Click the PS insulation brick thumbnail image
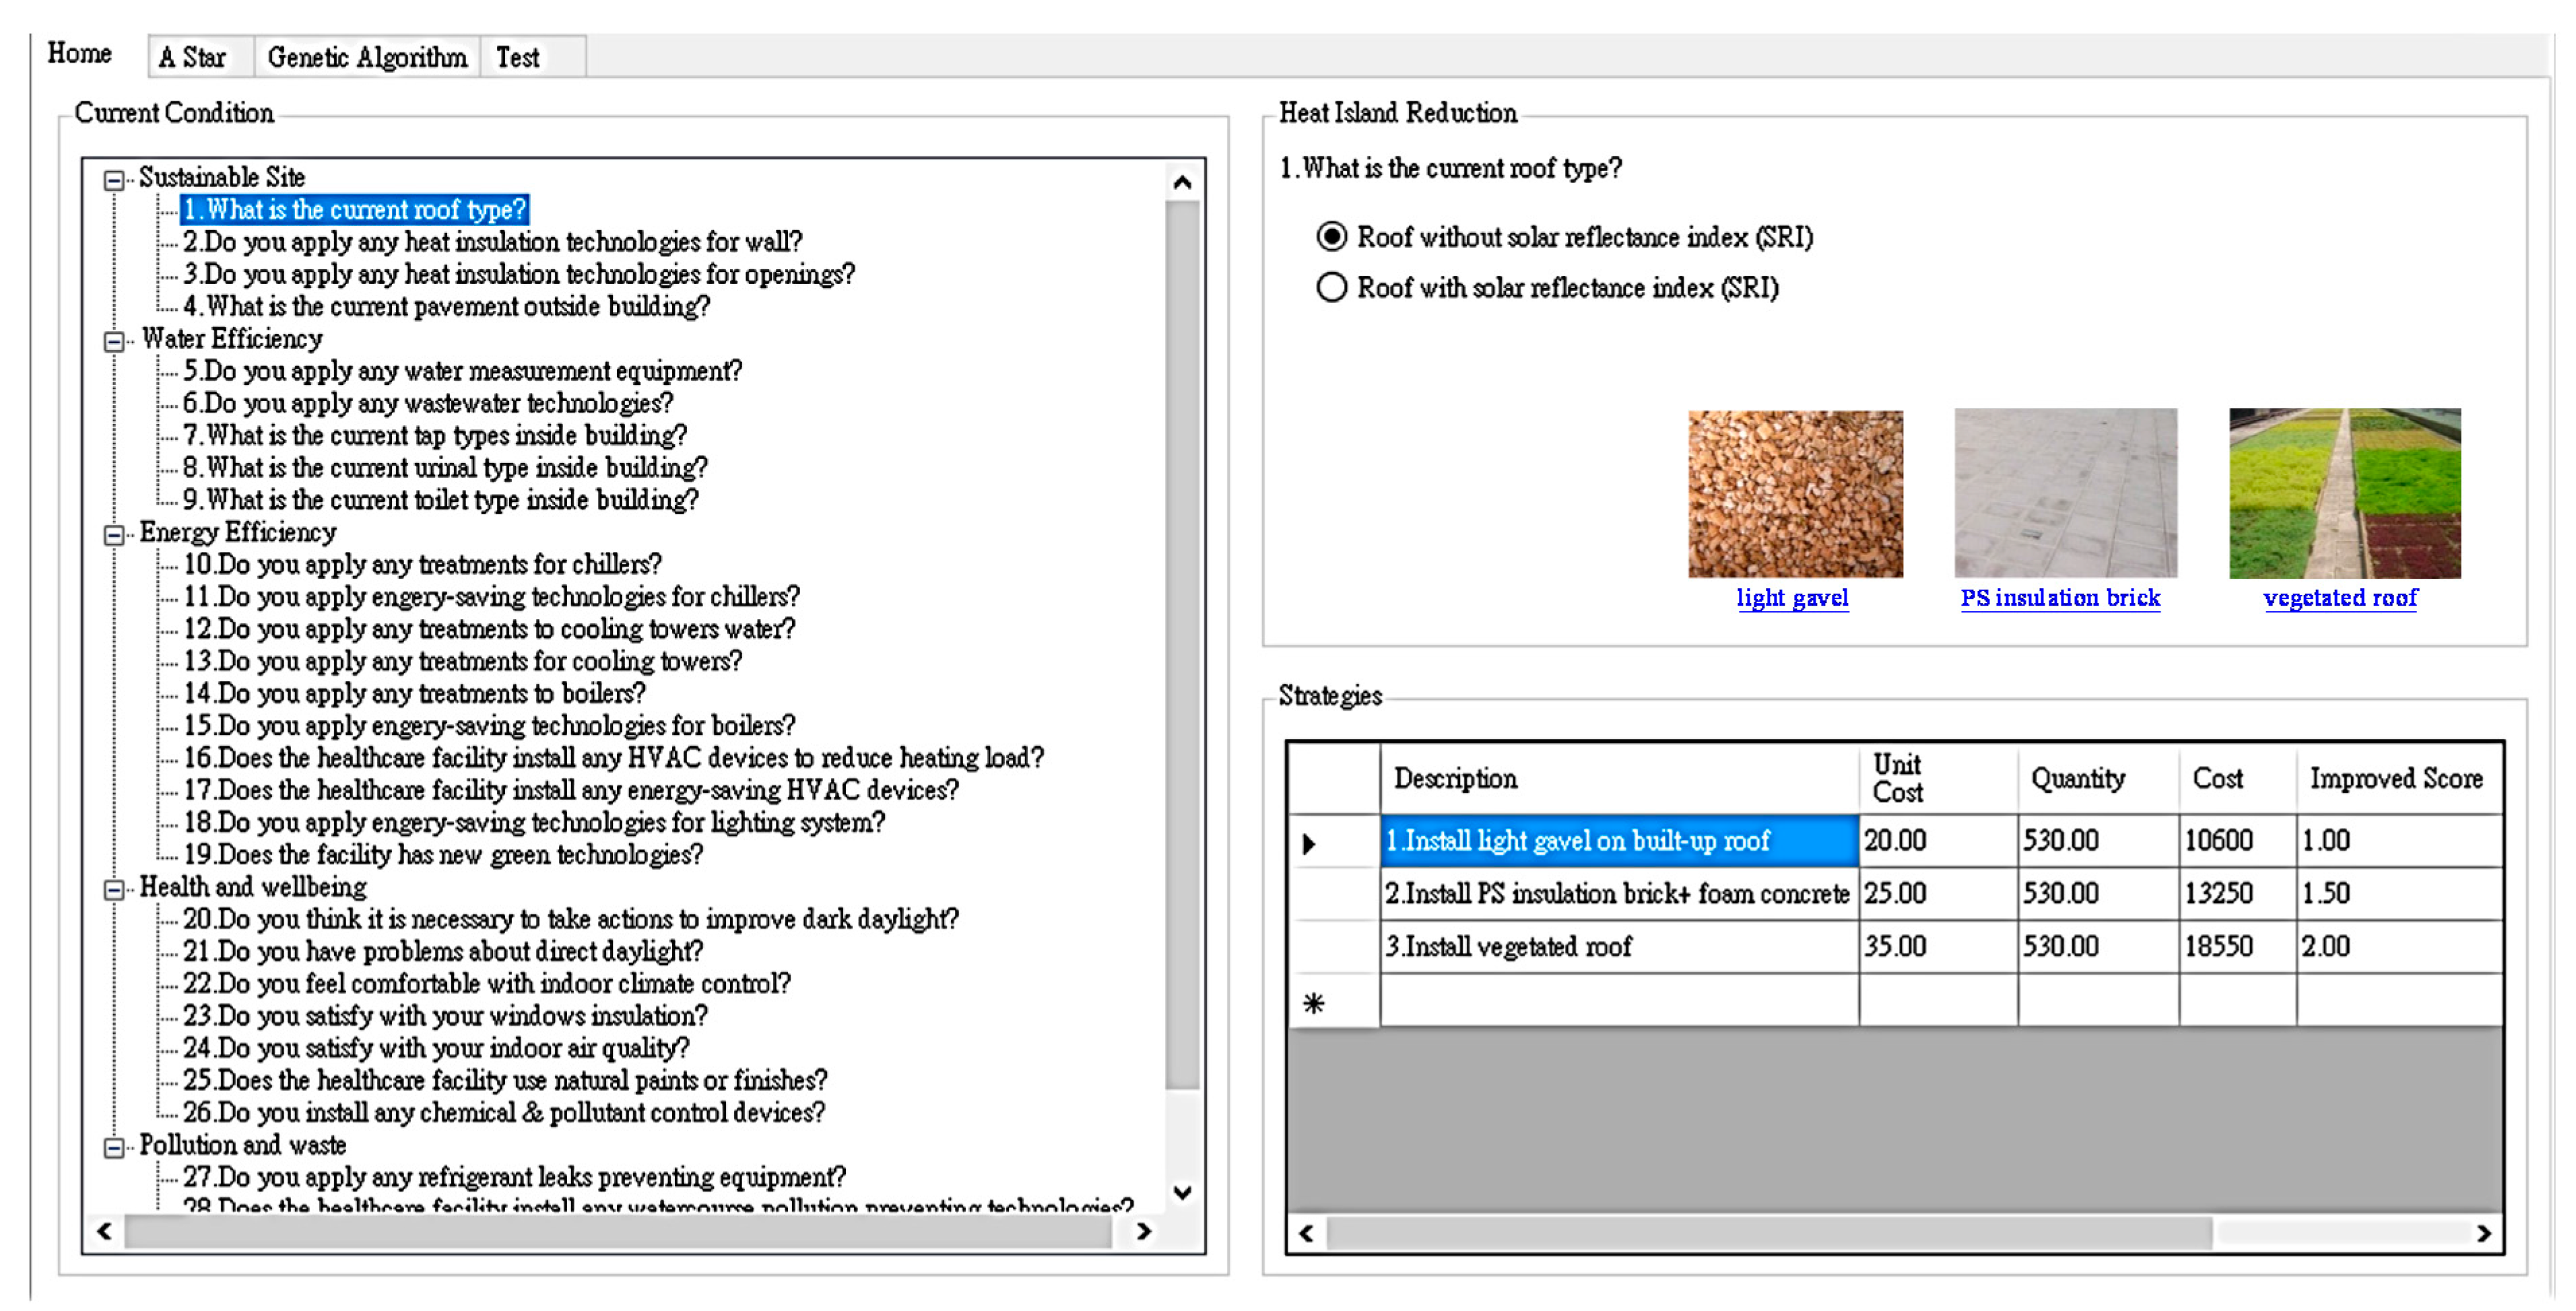 [x=2065, y=493]
